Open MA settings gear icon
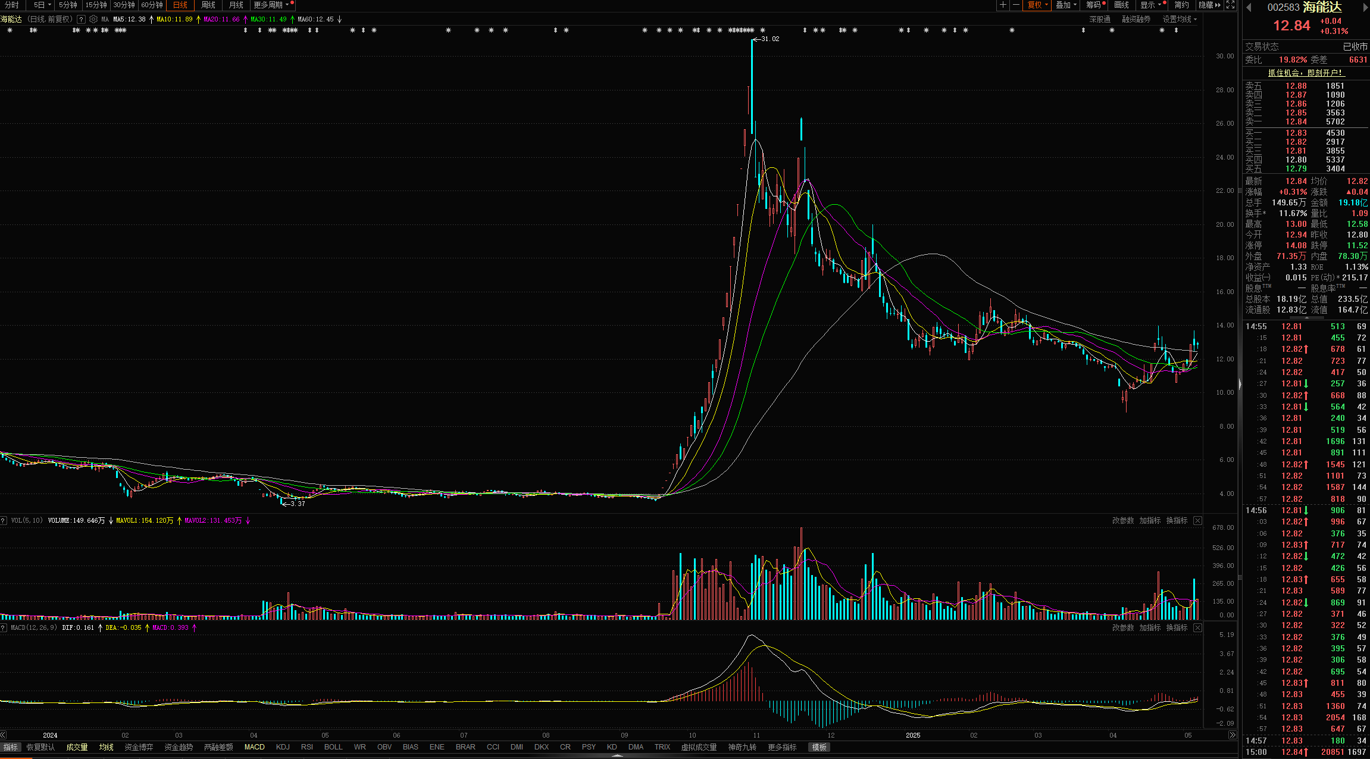This screenshot has width=1370, height=759. (x=93, y=19)
